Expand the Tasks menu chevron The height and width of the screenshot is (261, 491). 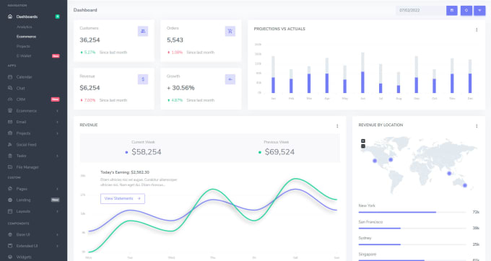(x=57, y=156)
